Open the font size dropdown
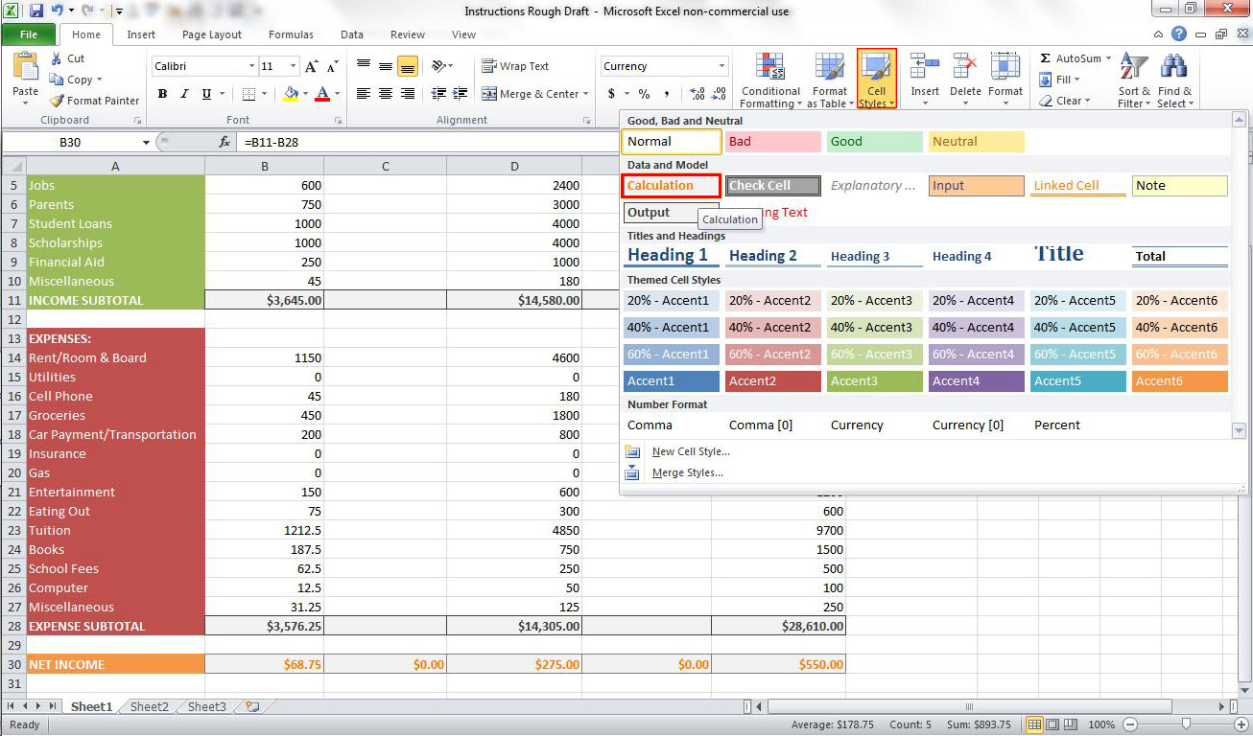Screen dimensions: 1253x736 [293, 66]
